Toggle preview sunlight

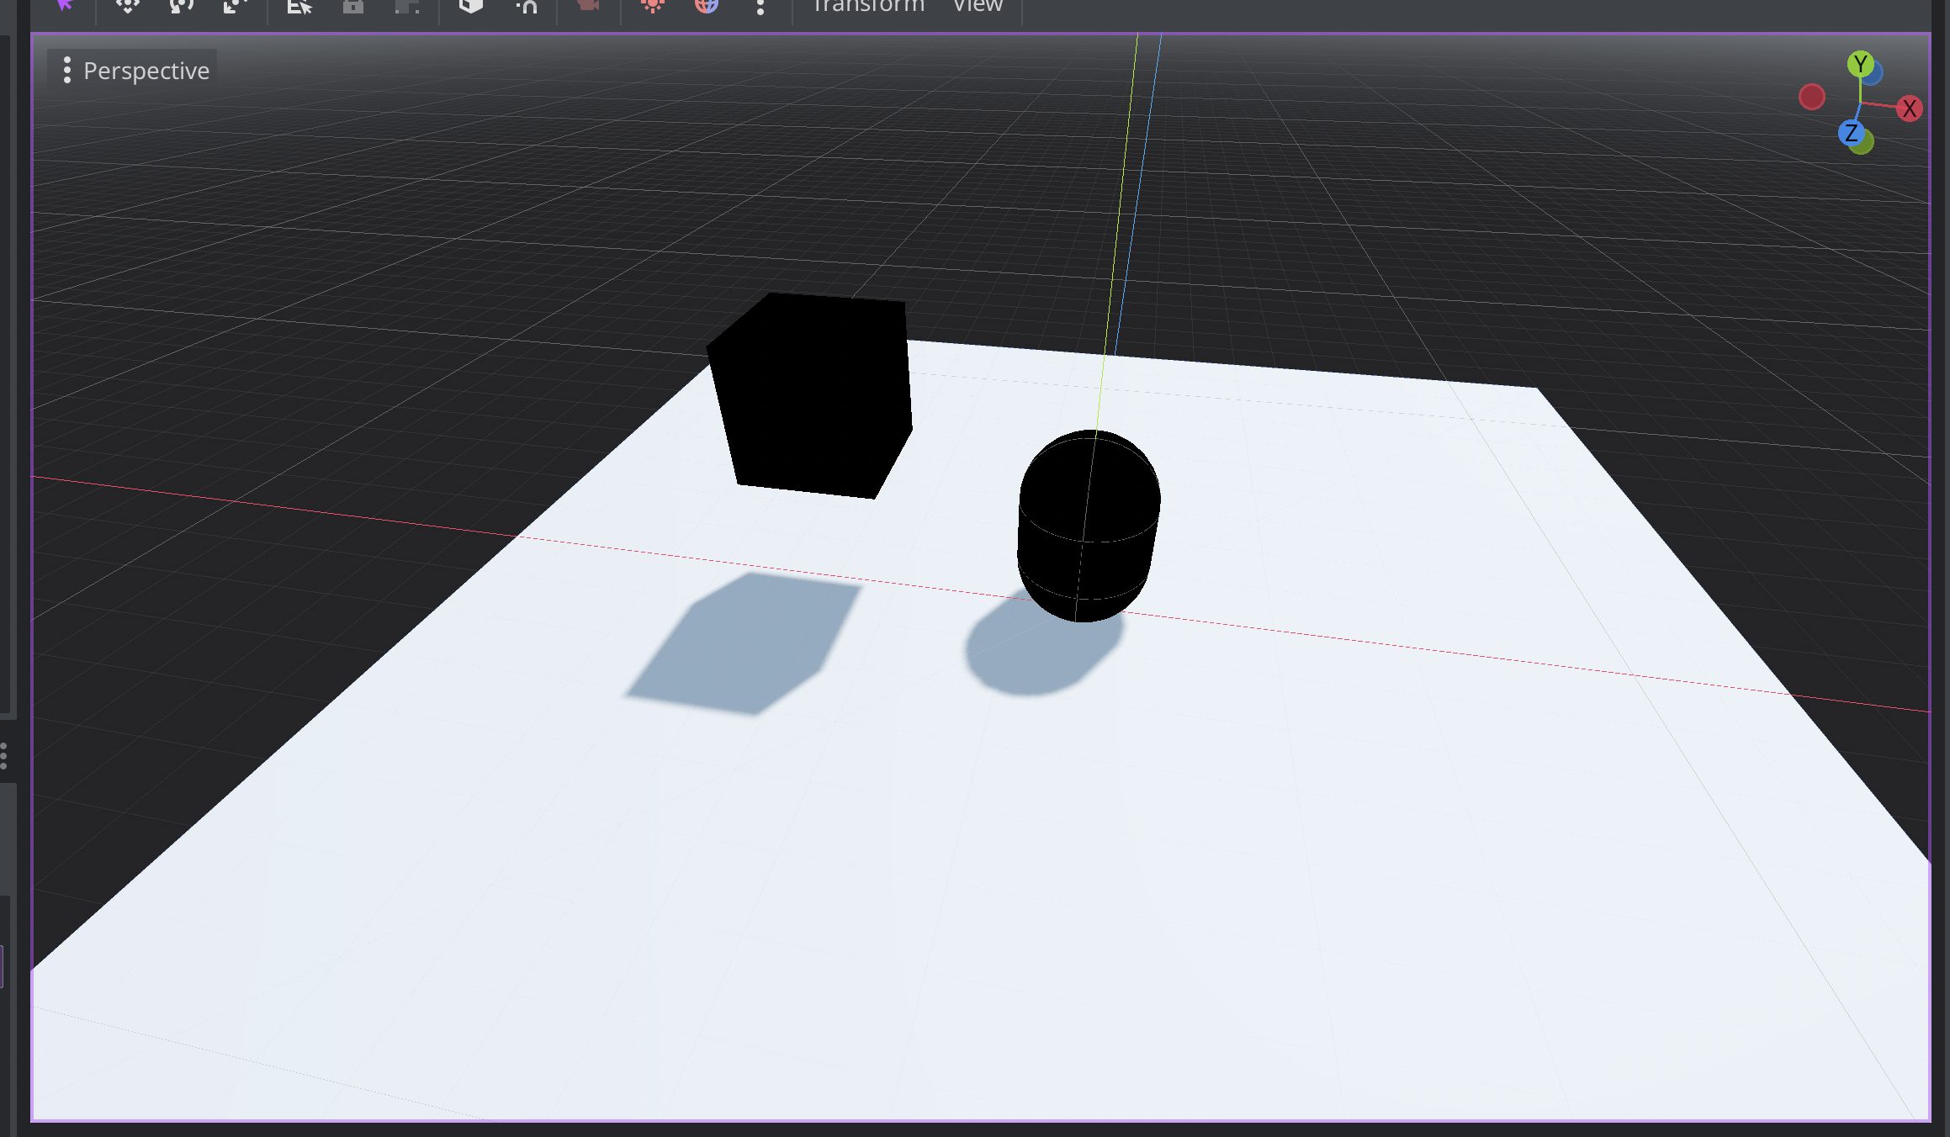coord(654,5)
